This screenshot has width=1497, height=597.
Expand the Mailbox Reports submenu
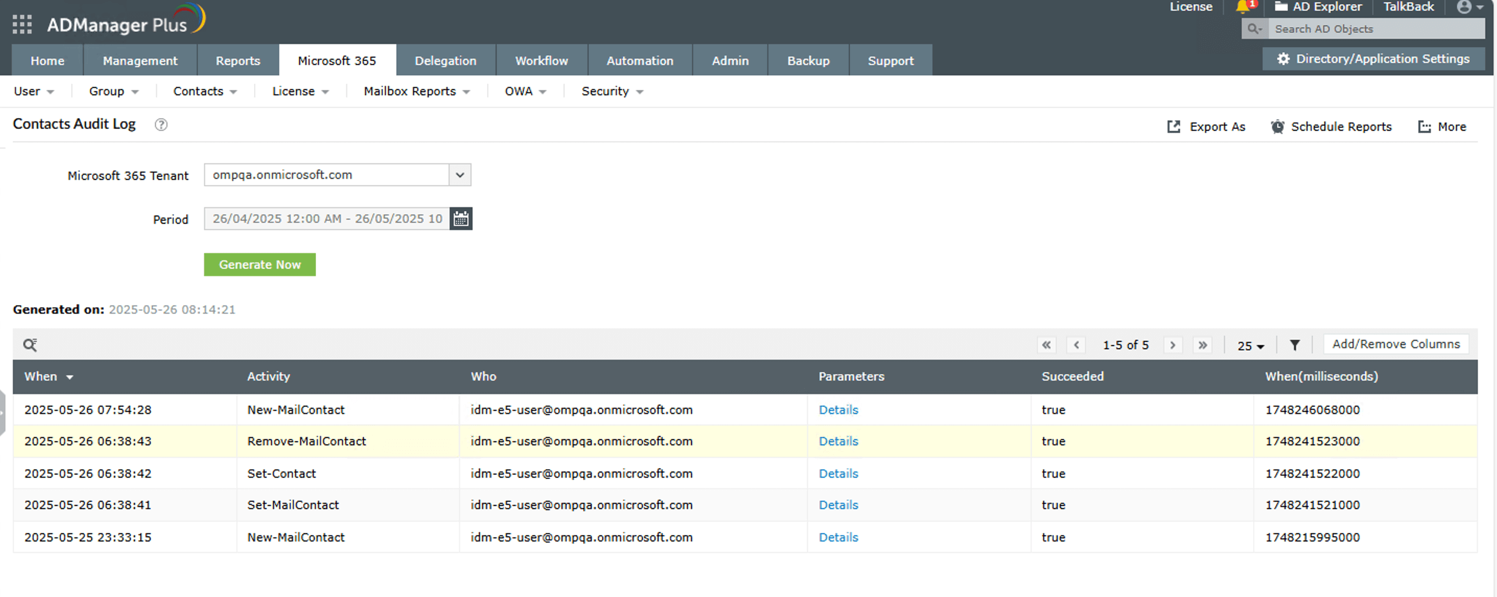pos(416,91)
